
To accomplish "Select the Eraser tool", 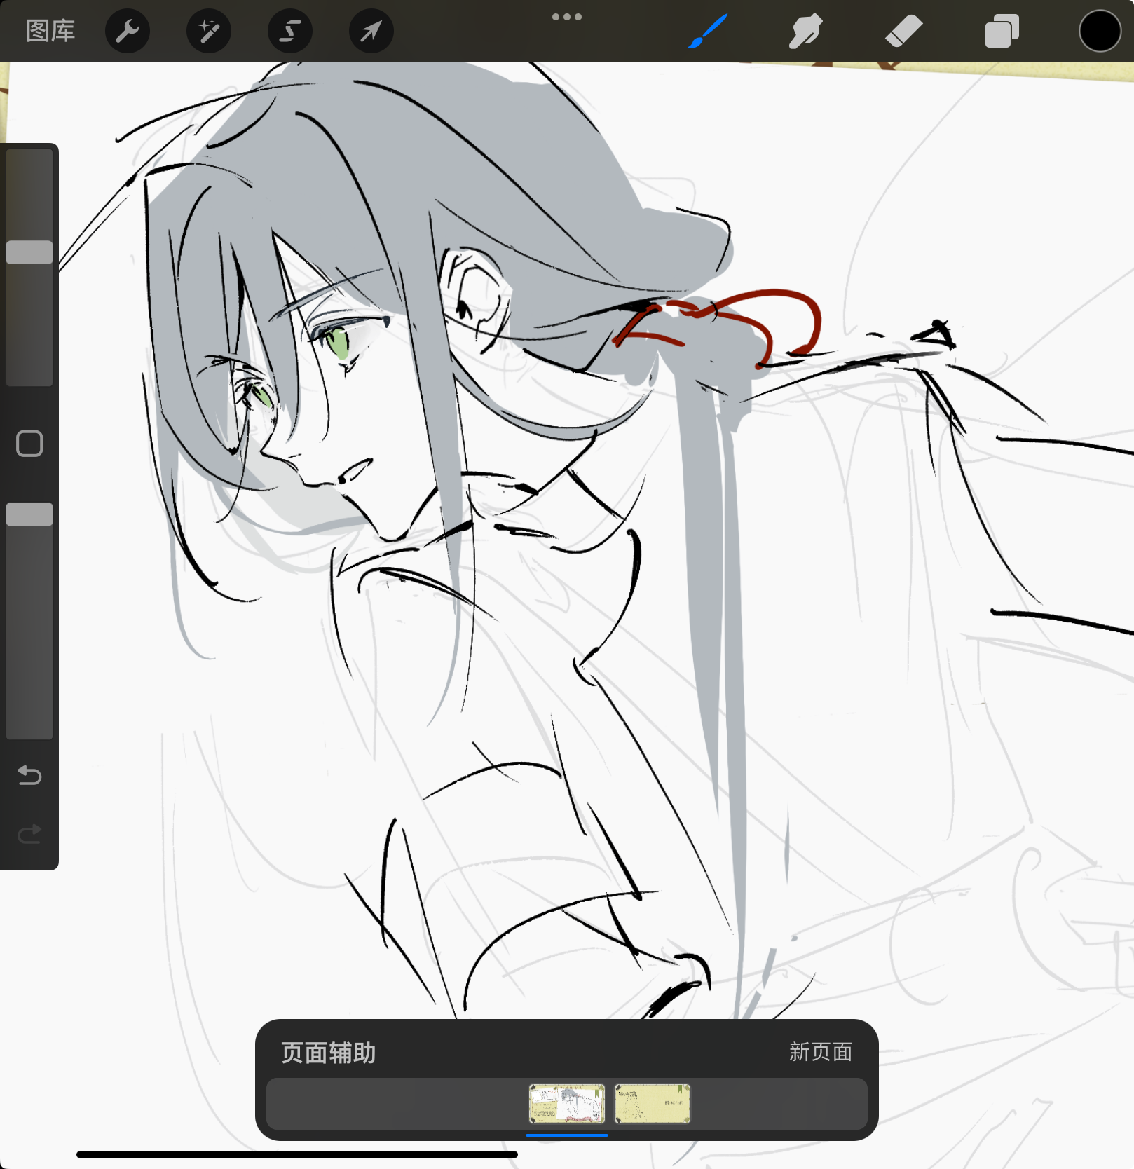I will point(904,32).
